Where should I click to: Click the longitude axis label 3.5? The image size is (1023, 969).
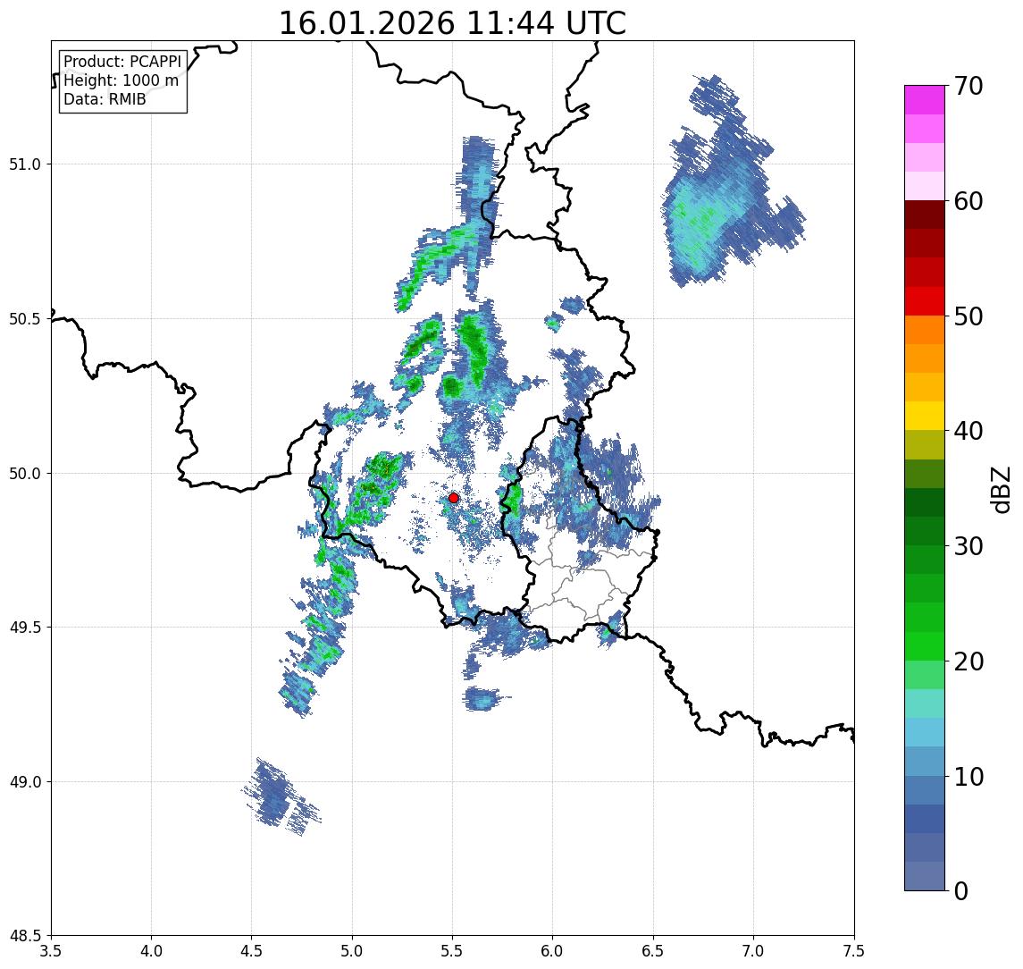(x=51, y=951)
